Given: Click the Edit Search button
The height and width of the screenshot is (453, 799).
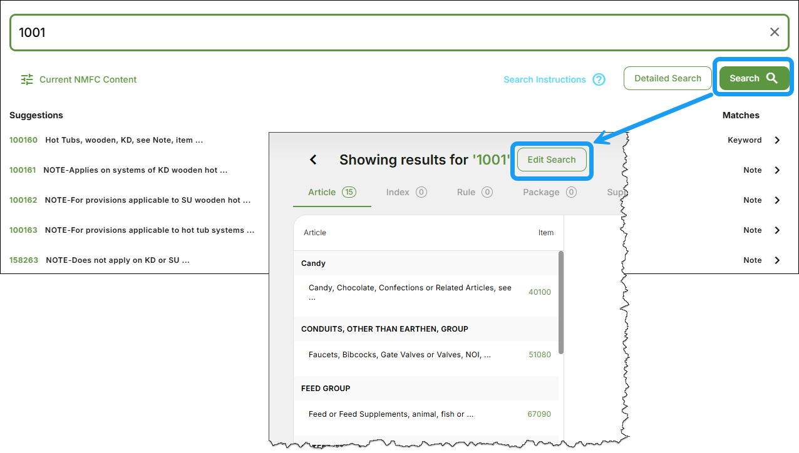Looking at the screenshot, I should point(551,160).
